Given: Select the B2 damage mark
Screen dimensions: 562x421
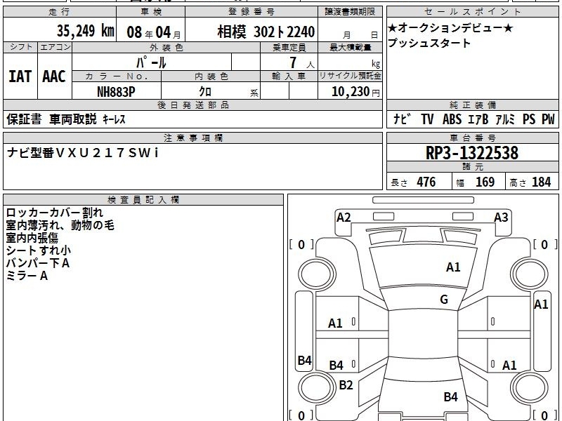Looking at the screenshot, I should (x=346, y=385).
